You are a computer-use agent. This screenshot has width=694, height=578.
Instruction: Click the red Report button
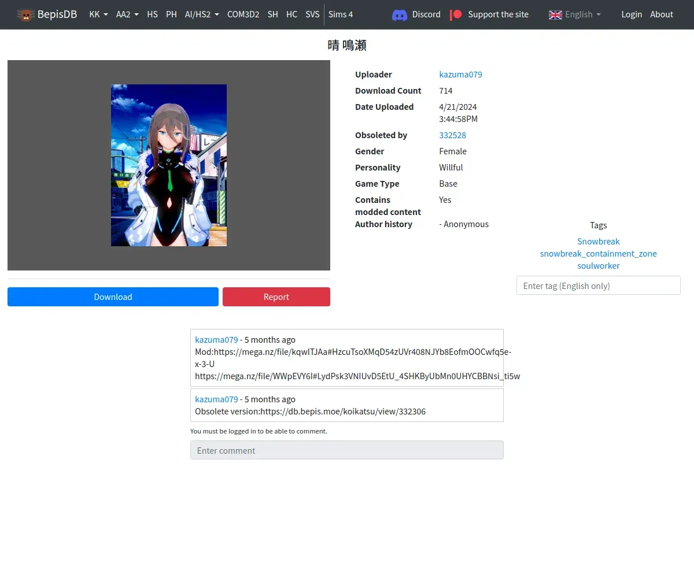tap(276, 297)
